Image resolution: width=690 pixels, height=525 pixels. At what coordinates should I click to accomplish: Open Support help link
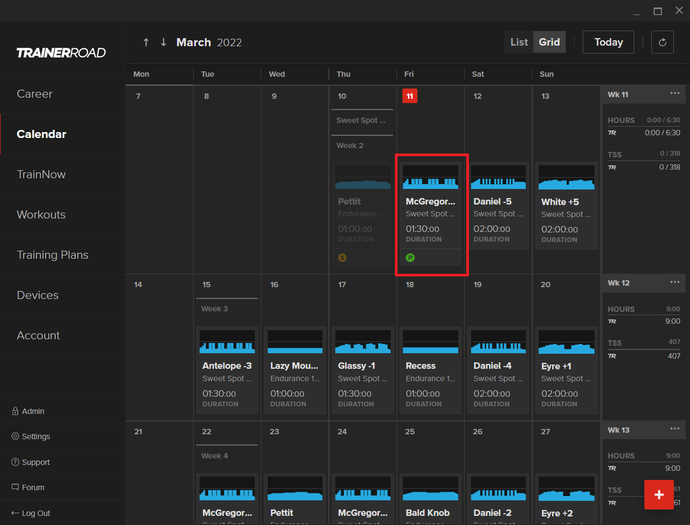pos(31,462)
